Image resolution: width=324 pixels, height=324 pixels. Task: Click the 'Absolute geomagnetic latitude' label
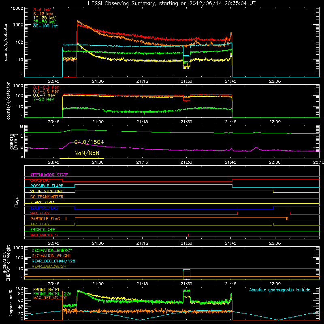click(280, 290)
